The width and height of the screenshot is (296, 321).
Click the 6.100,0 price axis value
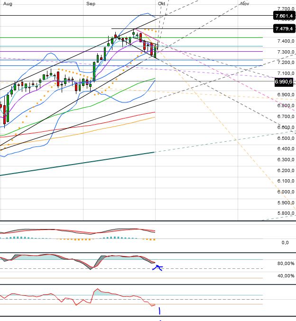pyautogui.click(x=286, y=181)
